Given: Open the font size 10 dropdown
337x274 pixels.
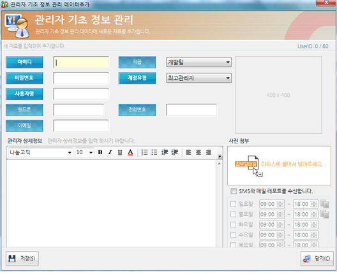Looking at the screenshot, I should pos(85,152).
